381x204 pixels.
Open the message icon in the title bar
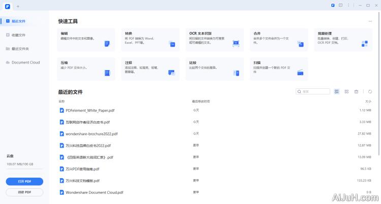point(340,5)
